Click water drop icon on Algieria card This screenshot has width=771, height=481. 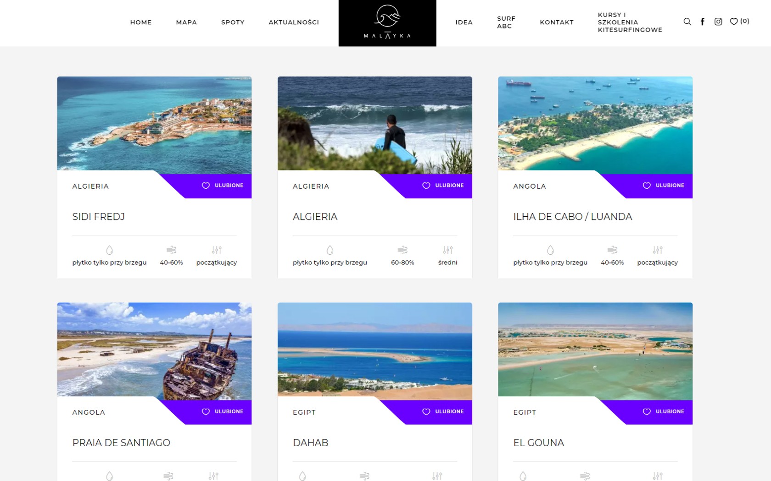point(330,250)
